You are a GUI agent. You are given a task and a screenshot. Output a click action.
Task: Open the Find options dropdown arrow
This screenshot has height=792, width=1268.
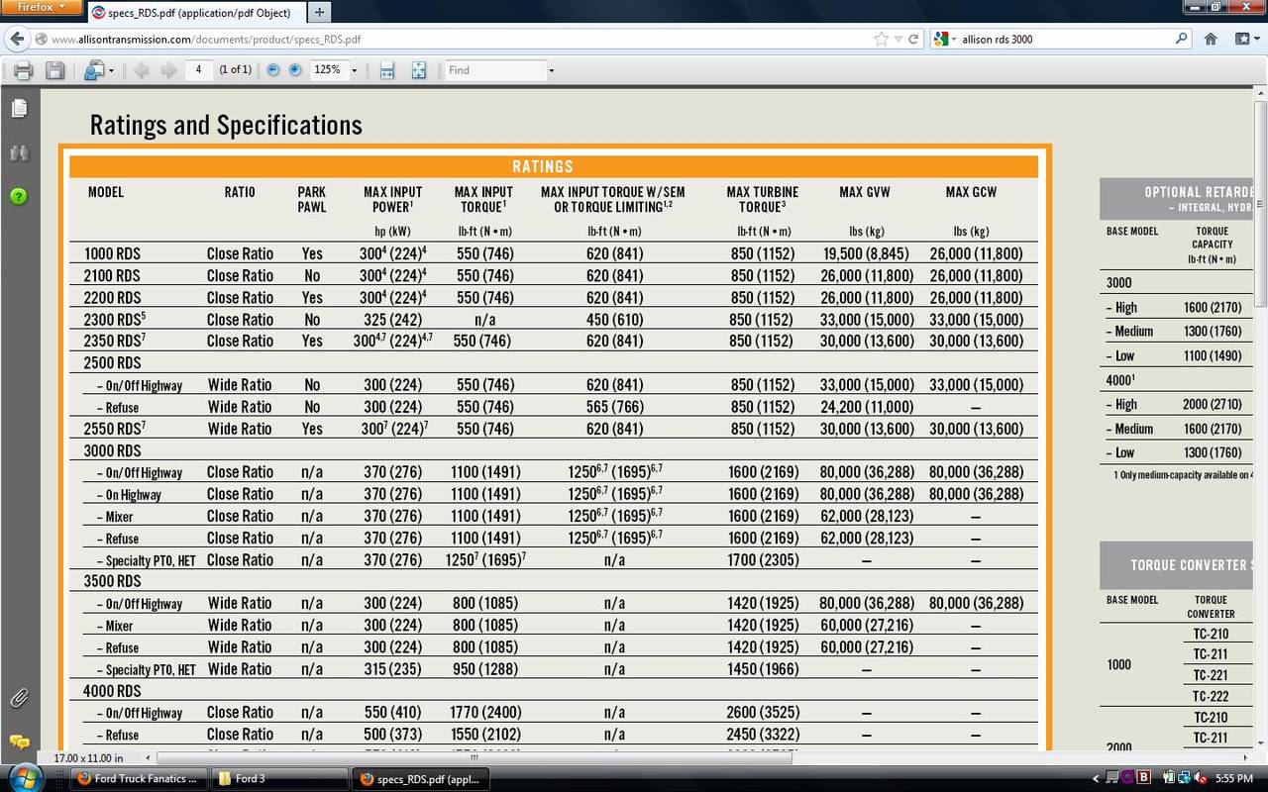click(551, 70)
